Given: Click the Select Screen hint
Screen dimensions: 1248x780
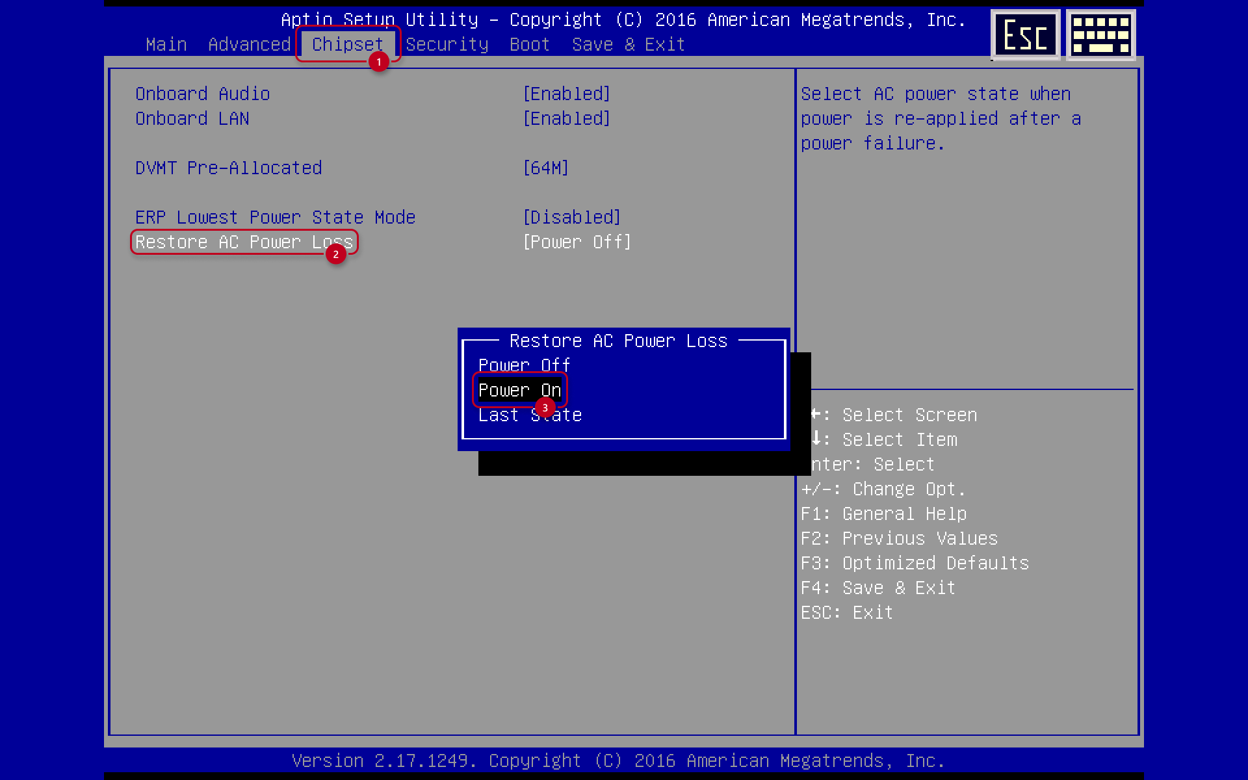Looking at the screenshot, I should pos(894,415).
